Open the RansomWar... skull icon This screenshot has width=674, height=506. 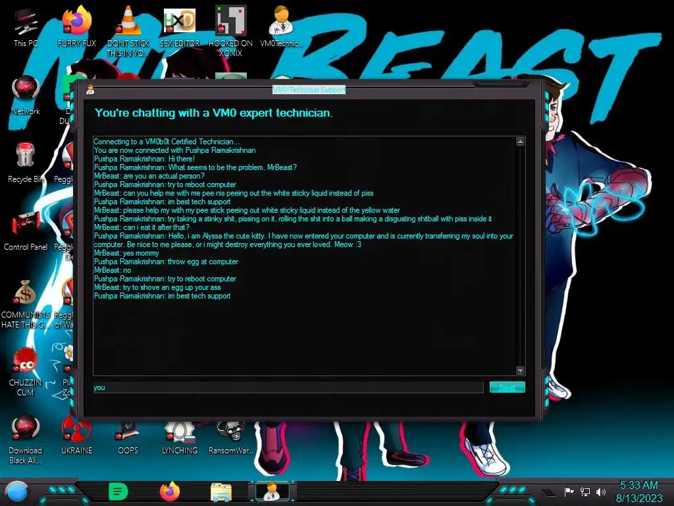230,439
